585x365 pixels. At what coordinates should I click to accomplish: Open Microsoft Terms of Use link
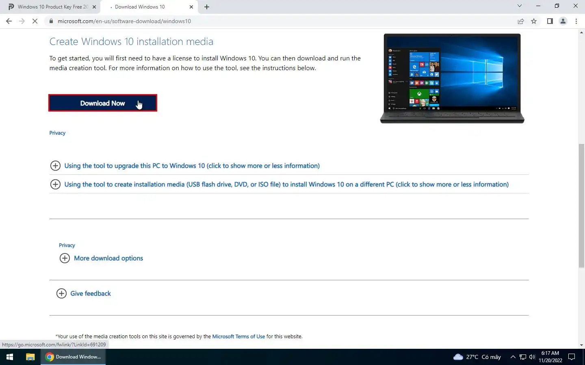[238, 337]
